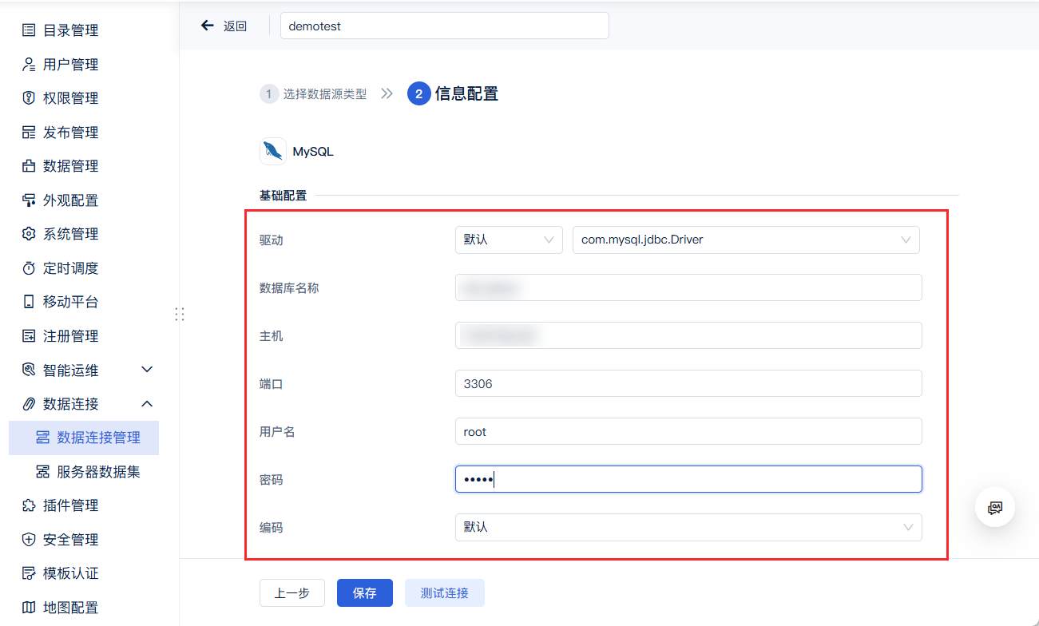Open 用户管理 in the sidebar
Screen dimensions: 1039x626
click(70, 65)
